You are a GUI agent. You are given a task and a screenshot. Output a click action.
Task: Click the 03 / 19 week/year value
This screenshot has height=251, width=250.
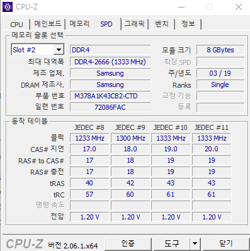[x=220, y=73]
